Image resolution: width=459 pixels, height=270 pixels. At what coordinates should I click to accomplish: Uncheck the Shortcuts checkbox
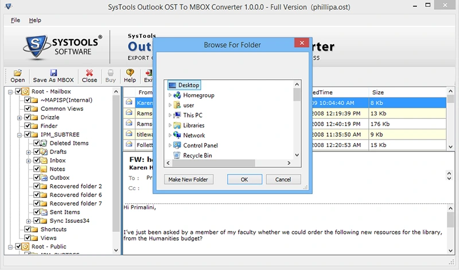28,229
